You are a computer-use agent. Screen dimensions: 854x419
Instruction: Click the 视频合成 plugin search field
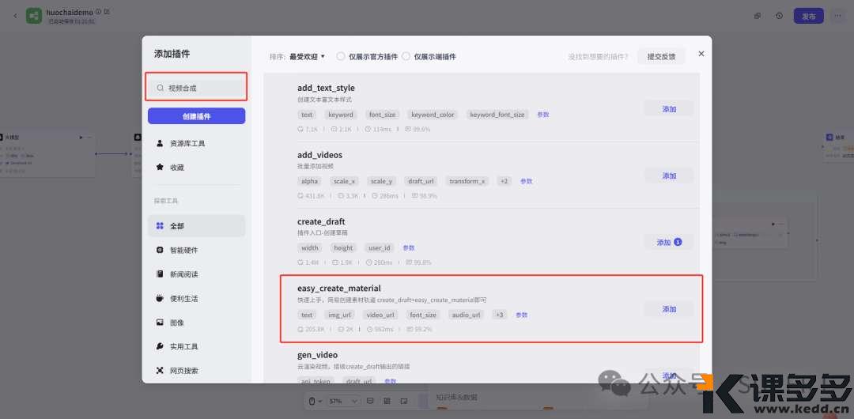196,88
